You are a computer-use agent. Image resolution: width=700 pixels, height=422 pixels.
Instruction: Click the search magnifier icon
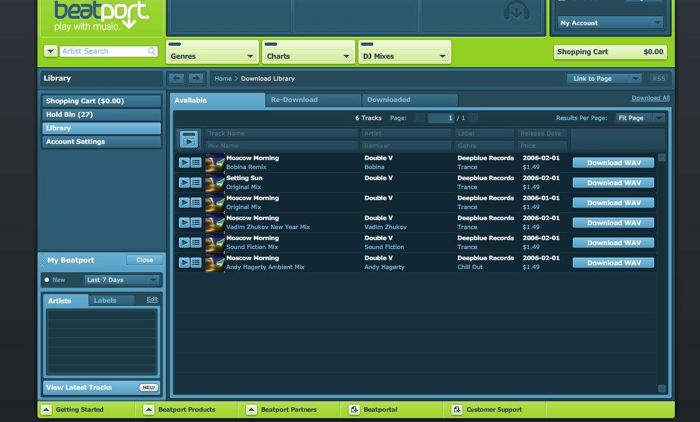[x=152, y=52]
